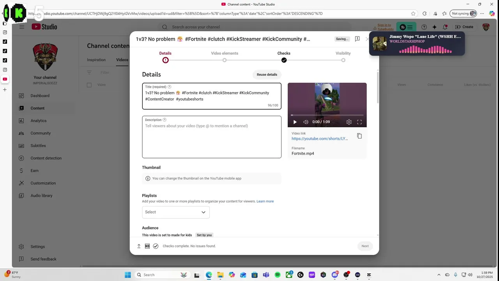
Task: Click the Jimmy Wopo media popup
Action: click(417, 43)
